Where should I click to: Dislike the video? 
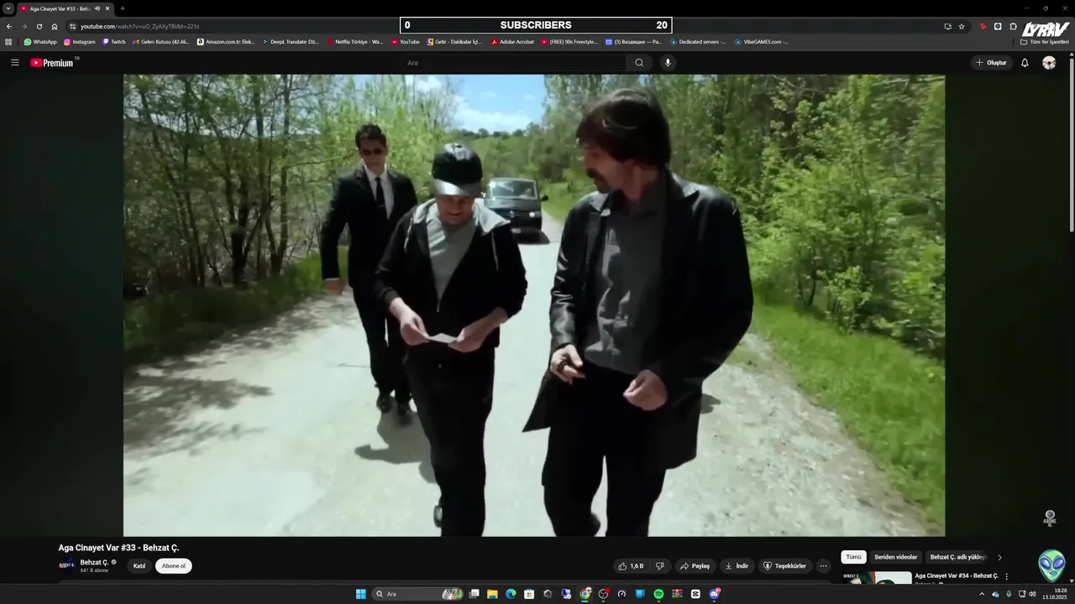660,566
